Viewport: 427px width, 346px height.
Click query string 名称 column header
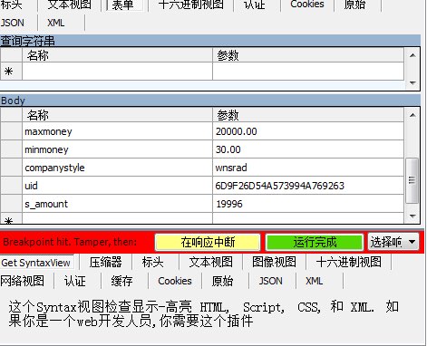coord(117,55)
